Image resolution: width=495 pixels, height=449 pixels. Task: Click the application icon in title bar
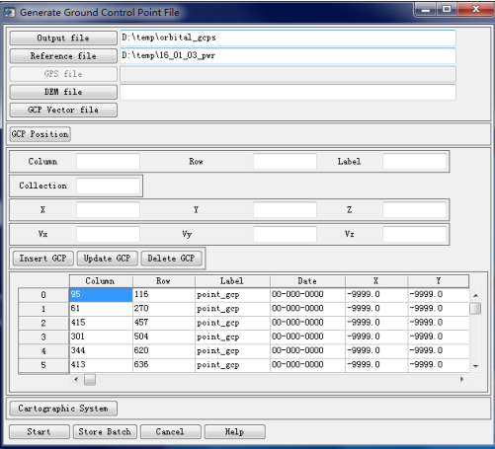click(9, 13)
